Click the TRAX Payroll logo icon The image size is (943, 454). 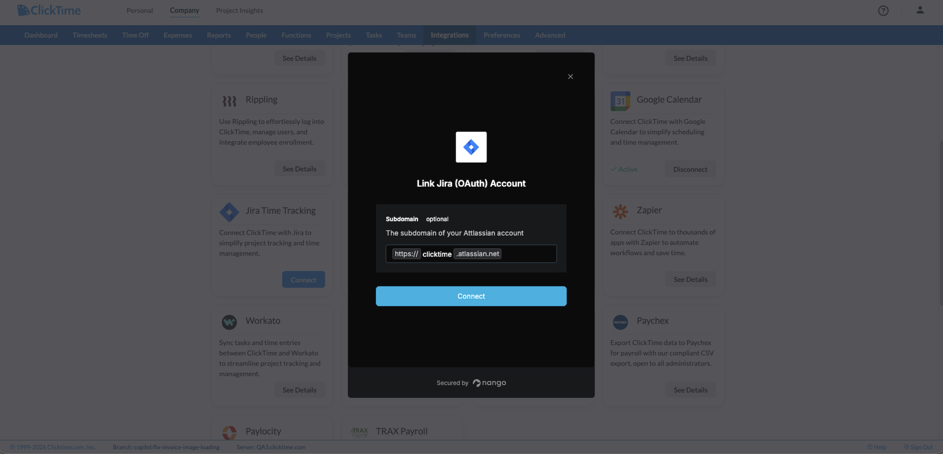(360, 432)
